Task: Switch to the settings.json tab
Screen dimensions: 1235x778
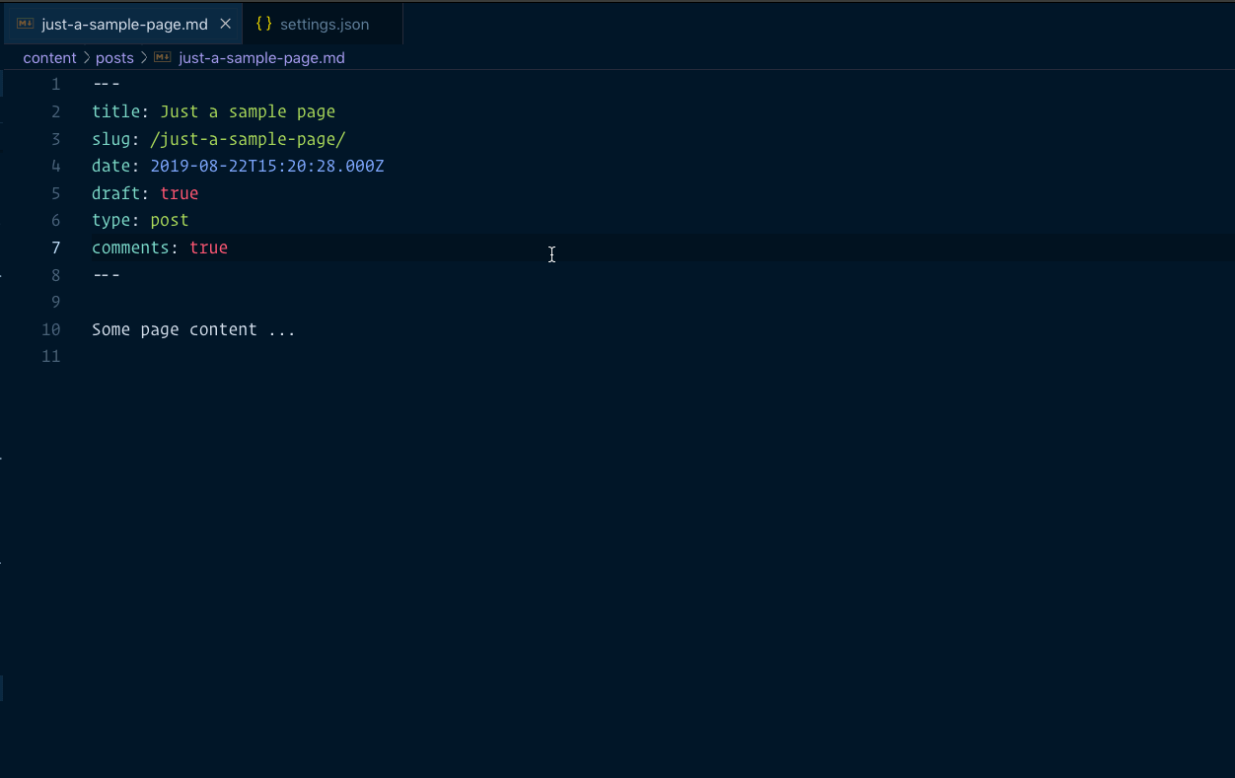Action: pos(325,24)
